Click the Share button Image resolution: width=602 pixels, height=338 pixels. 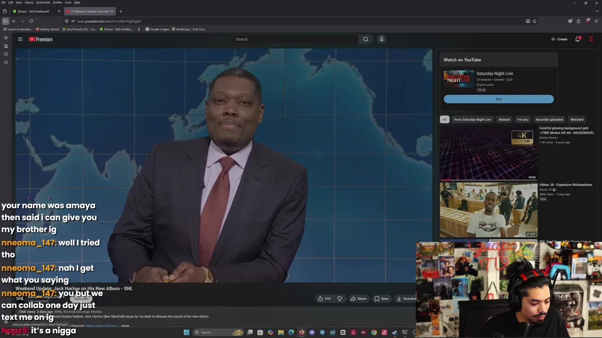click(x=358, y=299)
